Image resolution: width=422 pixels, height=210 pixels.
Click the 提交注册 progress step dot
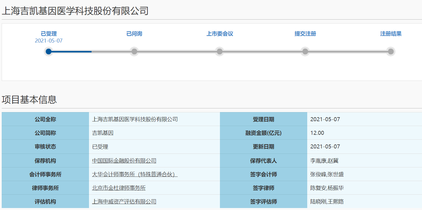click(305, 51)
